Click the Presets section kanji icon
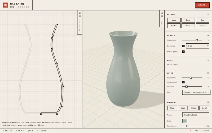 208,14
